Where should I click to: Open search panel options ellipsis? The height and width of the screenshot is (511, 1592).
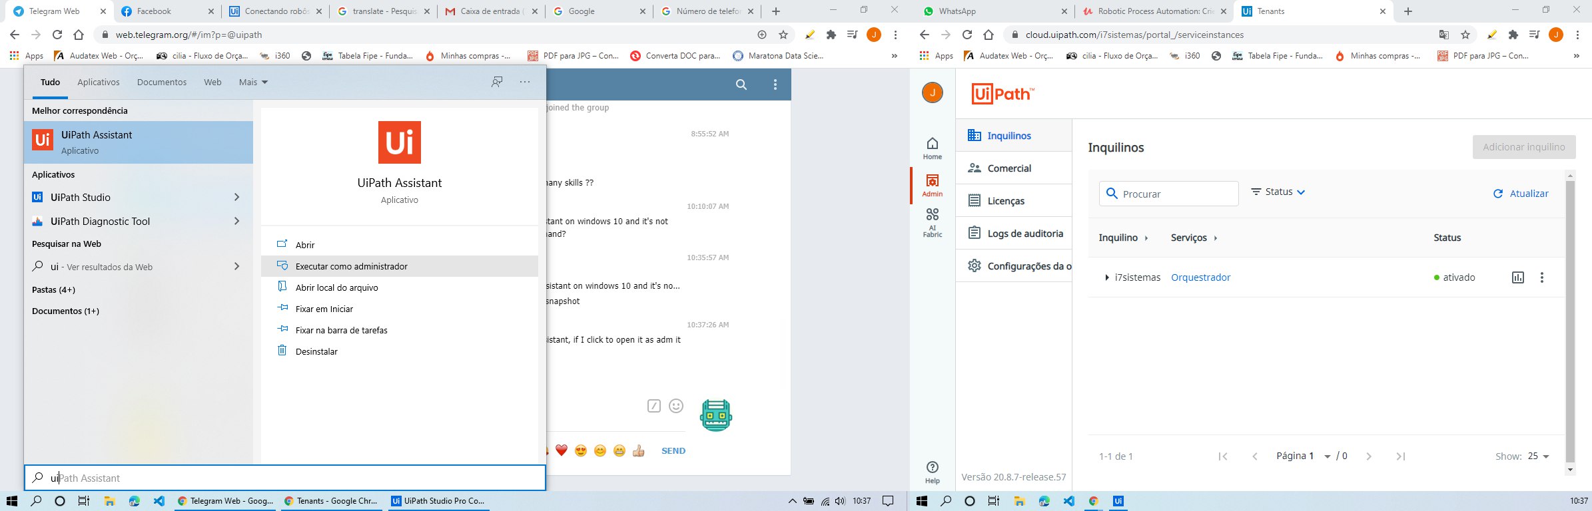point(525,82)
